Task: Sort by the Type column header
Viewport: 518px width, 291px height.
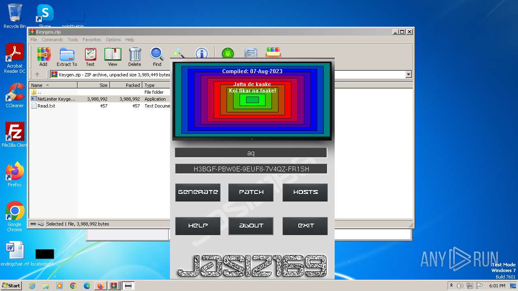Action: point(156,85)
